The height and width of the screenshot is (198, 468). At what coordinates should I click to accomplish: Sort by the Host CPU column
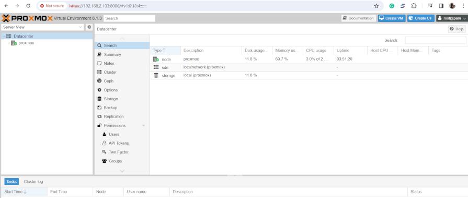tap(382, 50)
